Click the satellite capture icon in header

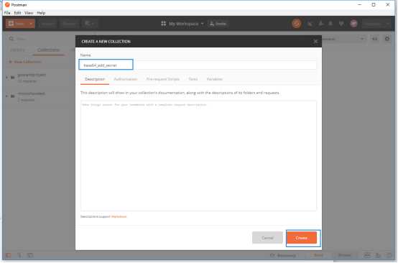[310, 24]
